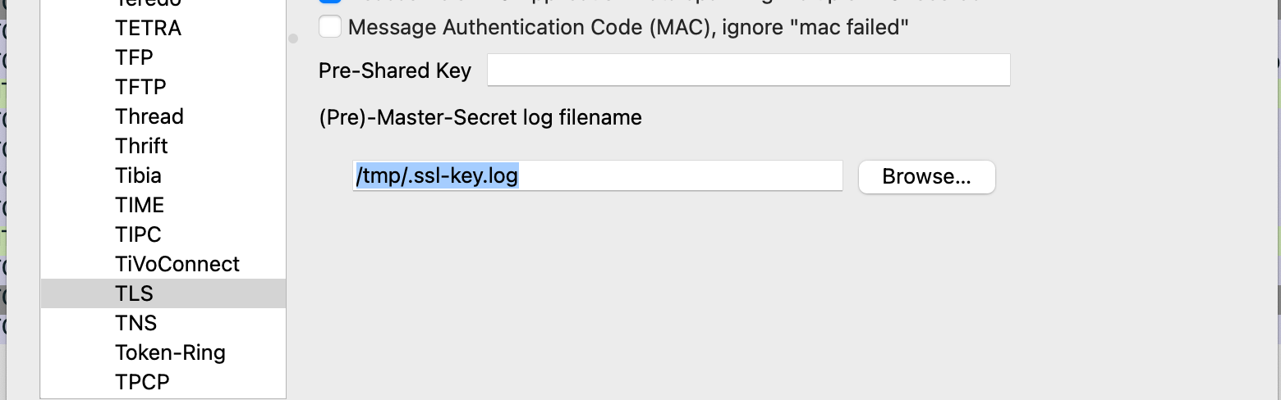Open Tibia protocol preferences

coord(138,175)
